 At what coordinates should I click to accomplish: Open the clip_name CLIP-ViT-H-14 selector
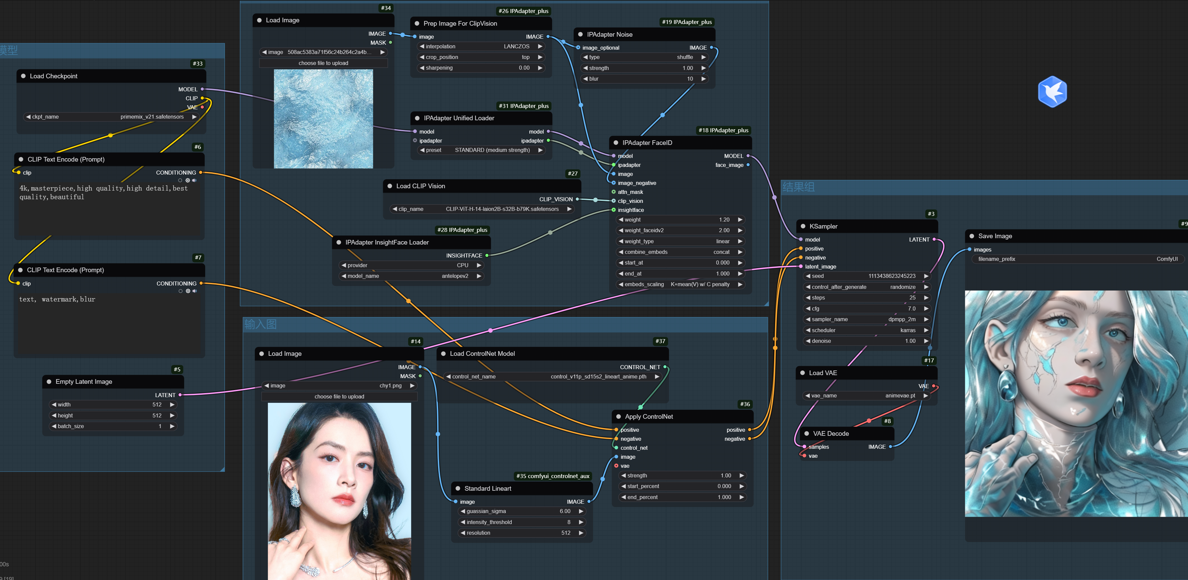pyautogui.click(x=482, y=209)
